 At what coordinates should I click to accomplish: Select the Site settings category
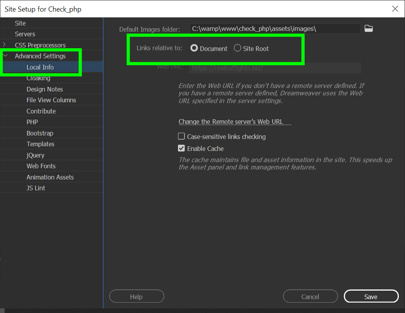pyautogui.click(x=20, y=23)
